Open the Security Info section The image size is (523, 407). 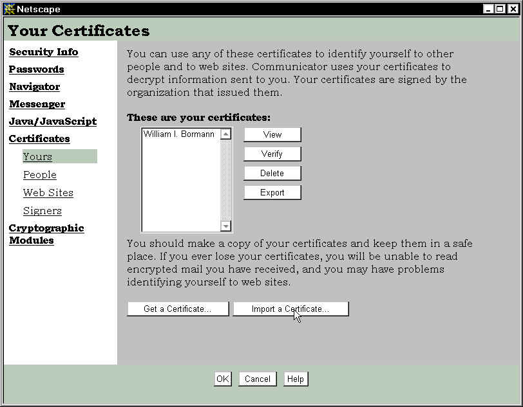coord(43,52)
